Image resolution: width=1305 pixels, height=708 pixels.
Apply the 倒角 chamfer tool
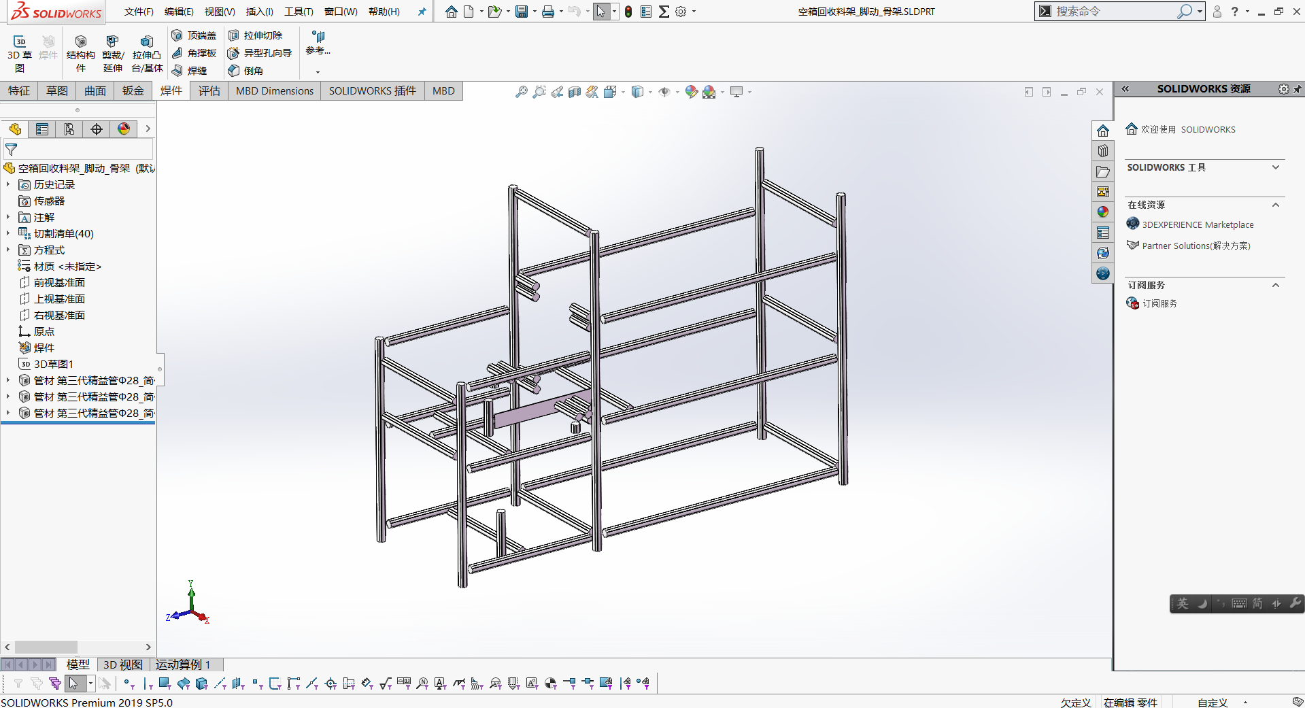pos(245,71)
